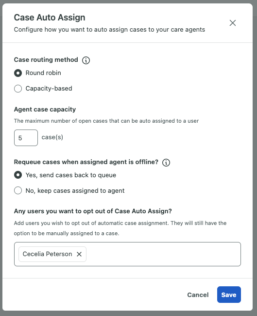The height and width of the screenshot is (316, 257).
Task: Click the case(s) unit label
Action: (x=52, y=137)
